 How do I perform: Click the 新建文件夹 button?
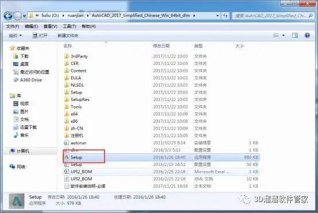[68, 36]
